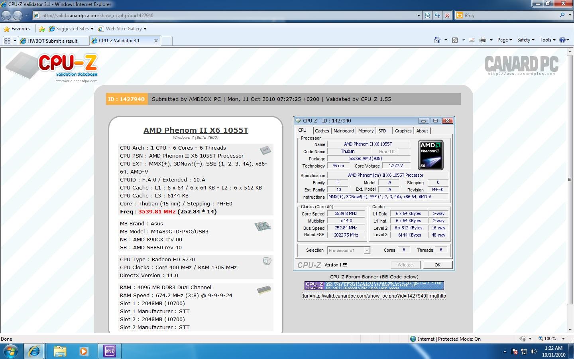The height and width of the screenshot is (359, 574).
Task: Click the Freq 3539.81 MHz value
Action: tap(157, 211)
